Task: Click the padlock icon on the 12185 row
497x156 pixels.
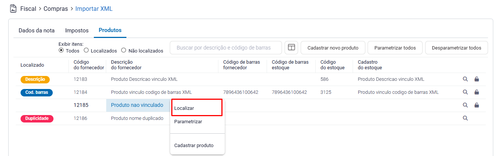Action: pos(476,105)
